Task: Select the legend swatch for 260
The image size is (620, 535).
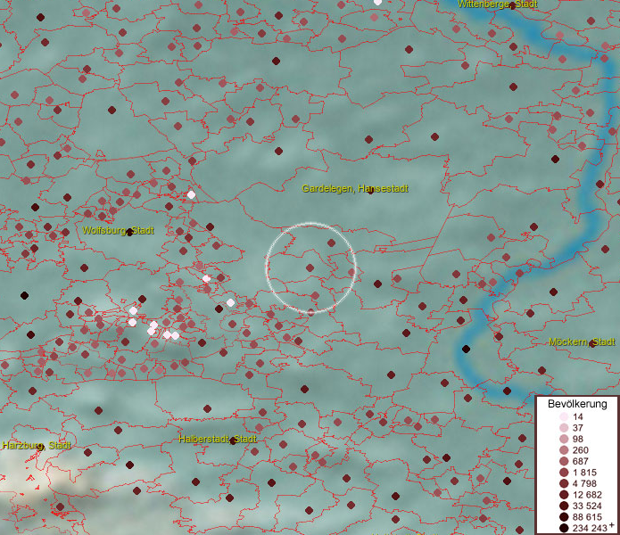Action: [565, 450]
